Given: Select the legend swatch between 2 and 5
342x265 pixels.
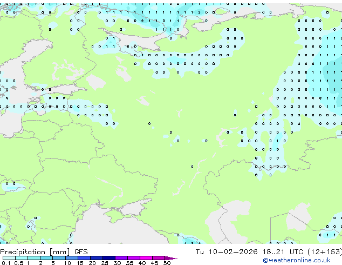Looking at the screenshot, I should pyautogui.click(x=46, y=258).
